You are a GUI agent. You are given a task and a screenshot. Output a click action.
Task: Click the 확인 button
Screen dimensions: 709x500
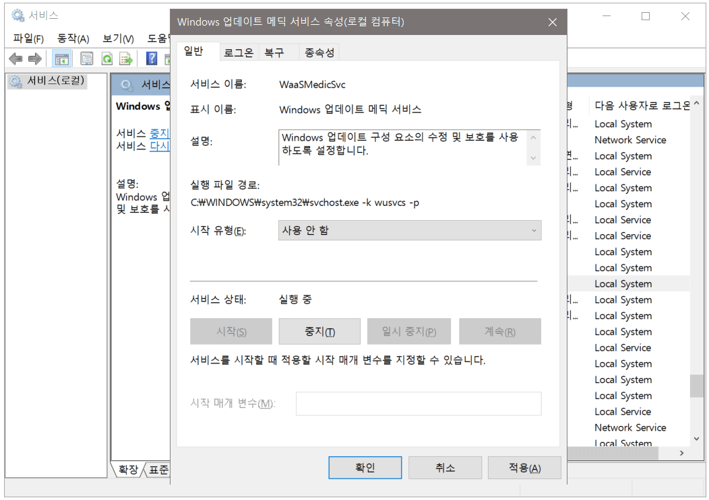[365, 468]
